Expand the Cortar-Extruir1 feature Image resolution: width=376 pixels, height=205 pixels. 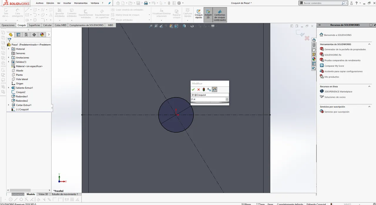tap(9, 105)
